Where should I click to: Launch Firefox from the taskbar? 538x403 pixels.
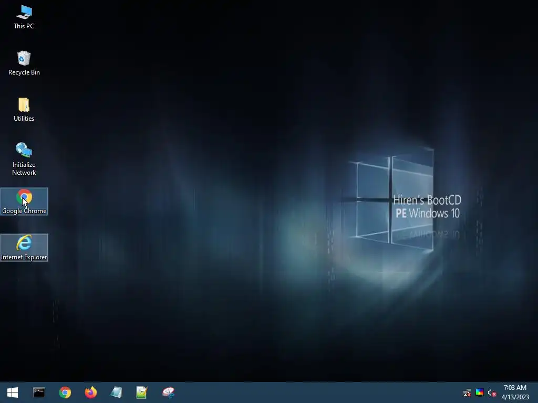pyautogui.click(x=91, y=393)
